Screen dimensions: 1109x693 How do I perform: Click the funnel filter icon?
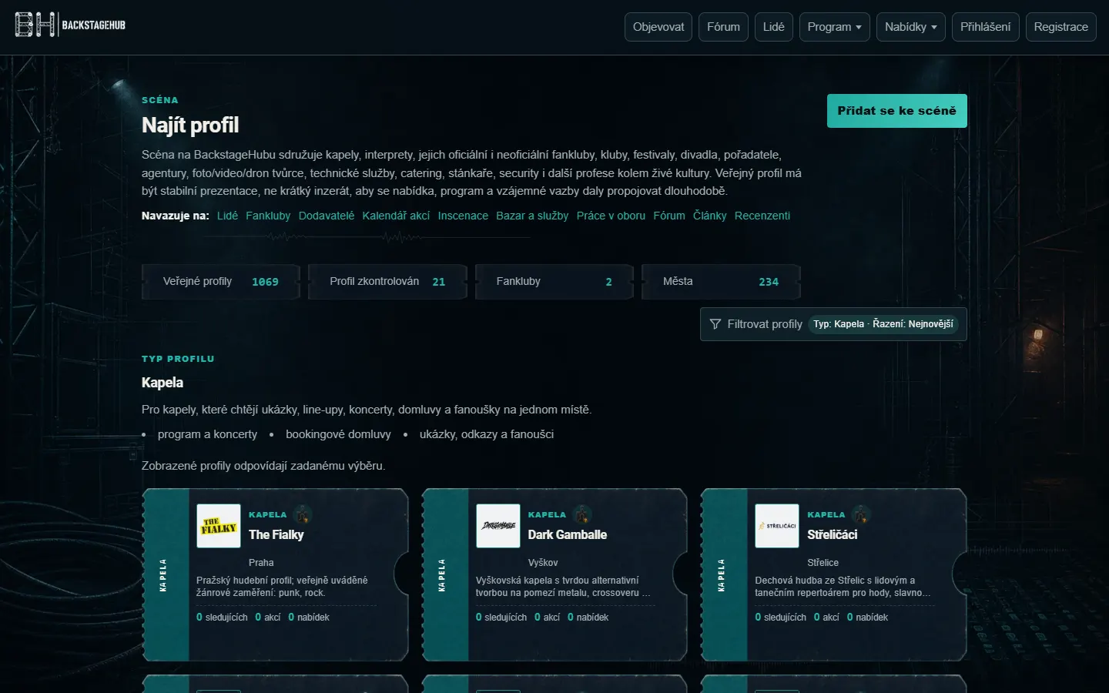(x=715, y=324)
